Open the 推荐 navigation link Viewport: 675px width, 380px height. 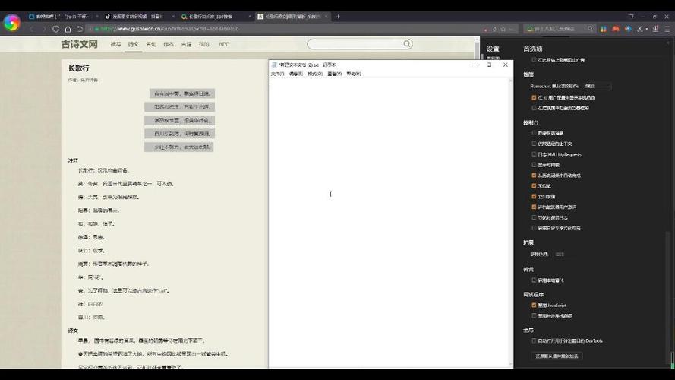pyautogui.click(x=116, y=44)
